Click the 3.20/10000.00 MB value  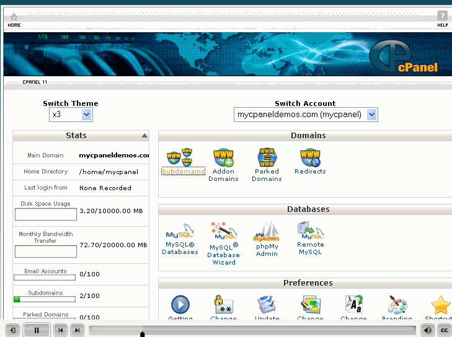[111, 211]
